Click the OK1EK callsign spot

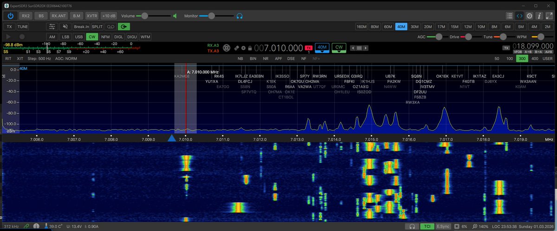tap(442, 76)
